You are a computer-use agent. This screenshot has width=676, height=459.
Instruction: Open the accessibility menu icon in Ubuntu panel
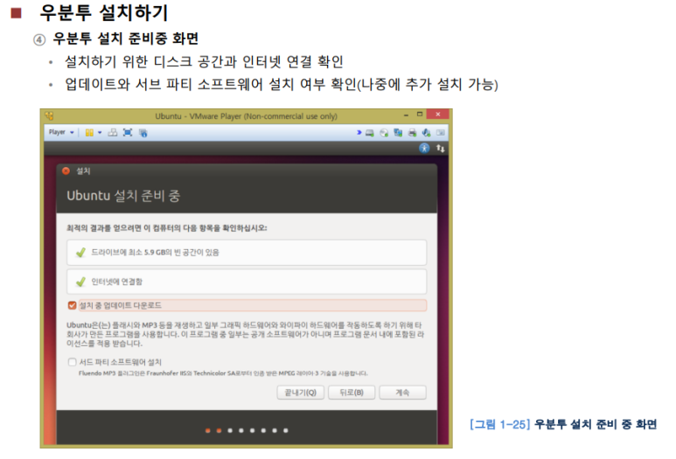coord(424,149)
